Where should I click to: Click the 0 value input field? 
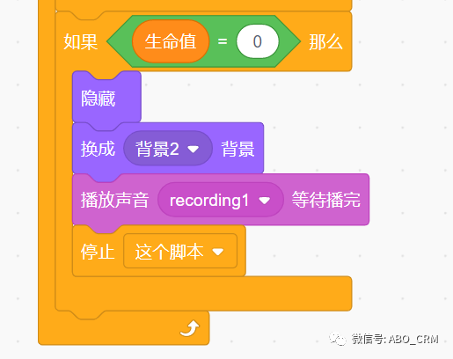pyautogui.click(x=258, y=41)
